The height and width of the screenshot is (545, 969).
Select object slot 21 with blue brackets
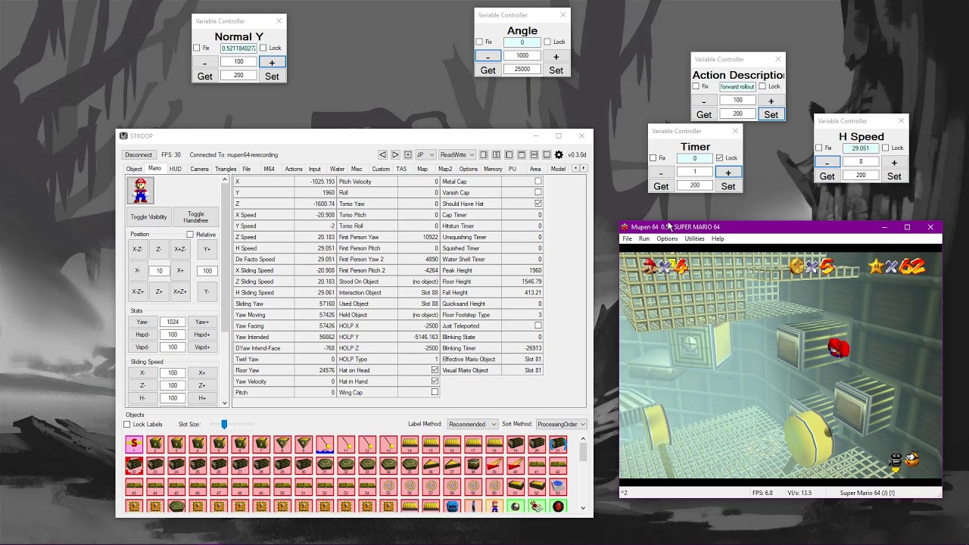(x=558, y=444)
